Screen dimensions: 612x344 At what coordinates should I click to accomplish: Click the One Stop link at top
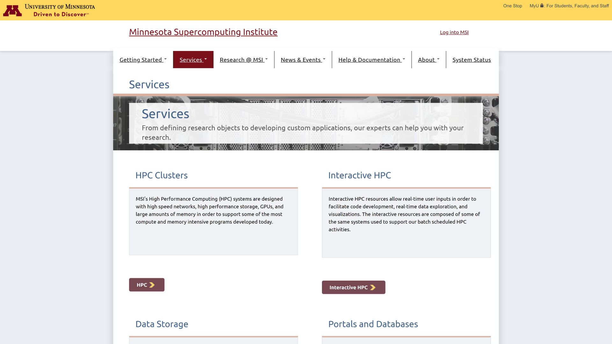(x=512, y=6)
